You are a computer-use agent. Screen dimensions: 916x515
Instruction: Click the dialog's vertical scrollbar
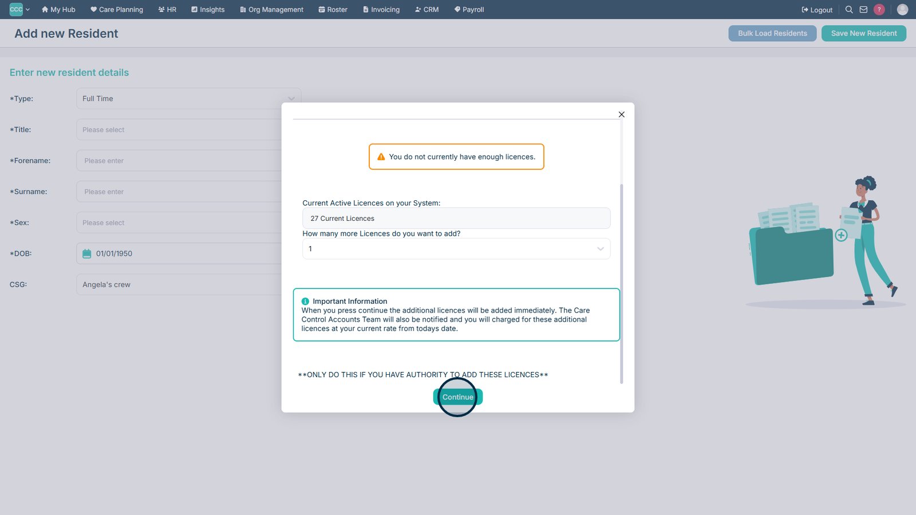pyautogui.click(x=621, y=284)
